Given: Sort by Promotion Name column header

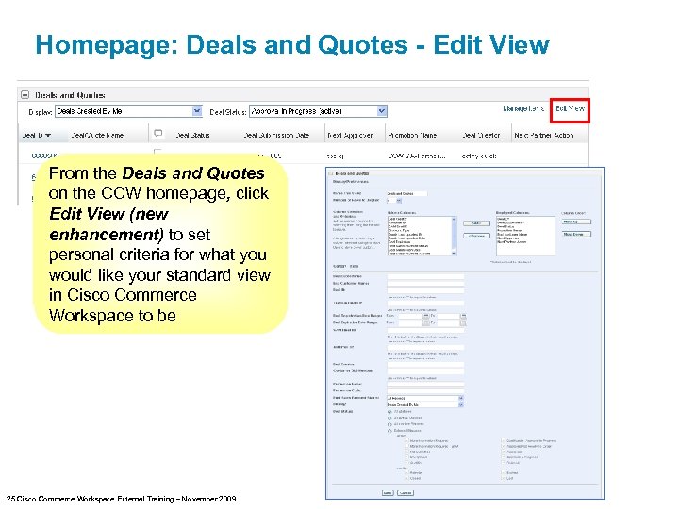Looking at the screenshot, I should (412, 135).
